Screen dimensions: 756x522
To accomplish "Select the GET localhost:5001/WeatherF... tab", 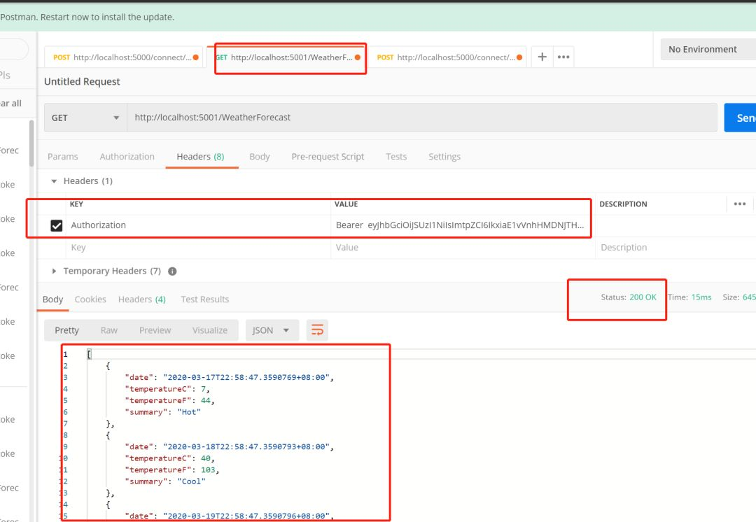I will [288, 57].
